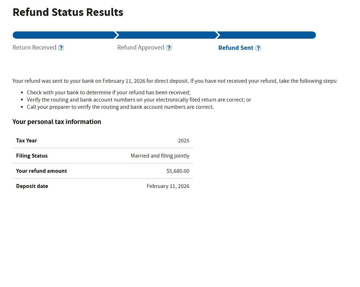360x287 pixels.
Task: Click the Your personal tax information heading
Action: 57,122
